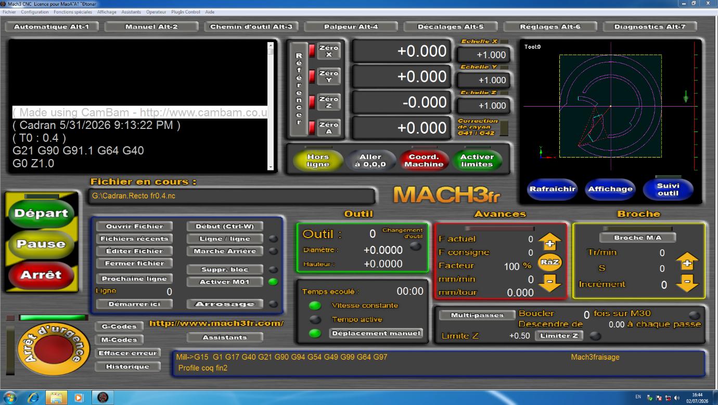Zero the A axis with Zéro A

[x=329, y=128]
